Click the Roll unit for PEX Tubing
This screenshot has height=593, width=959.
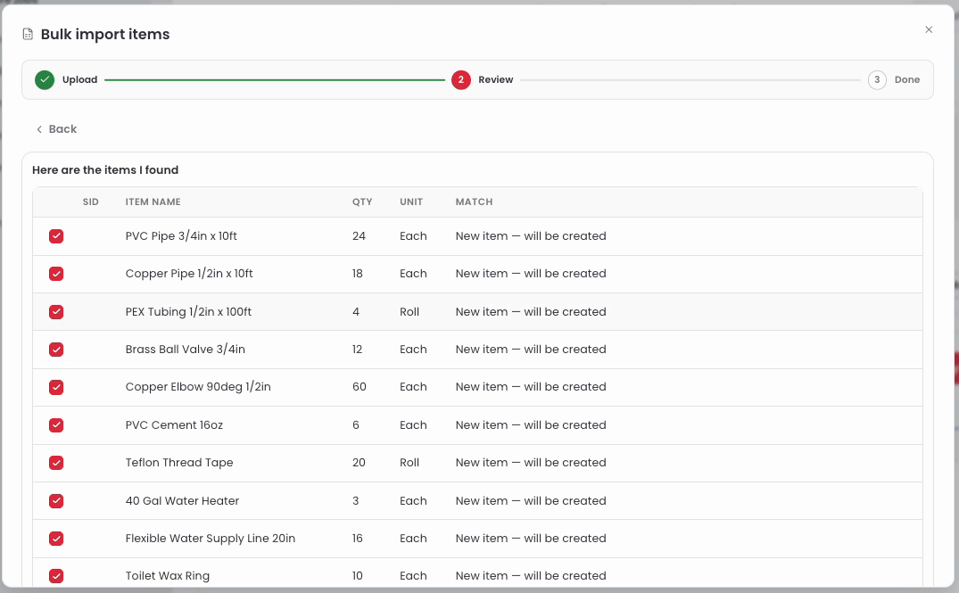point(409,312)
